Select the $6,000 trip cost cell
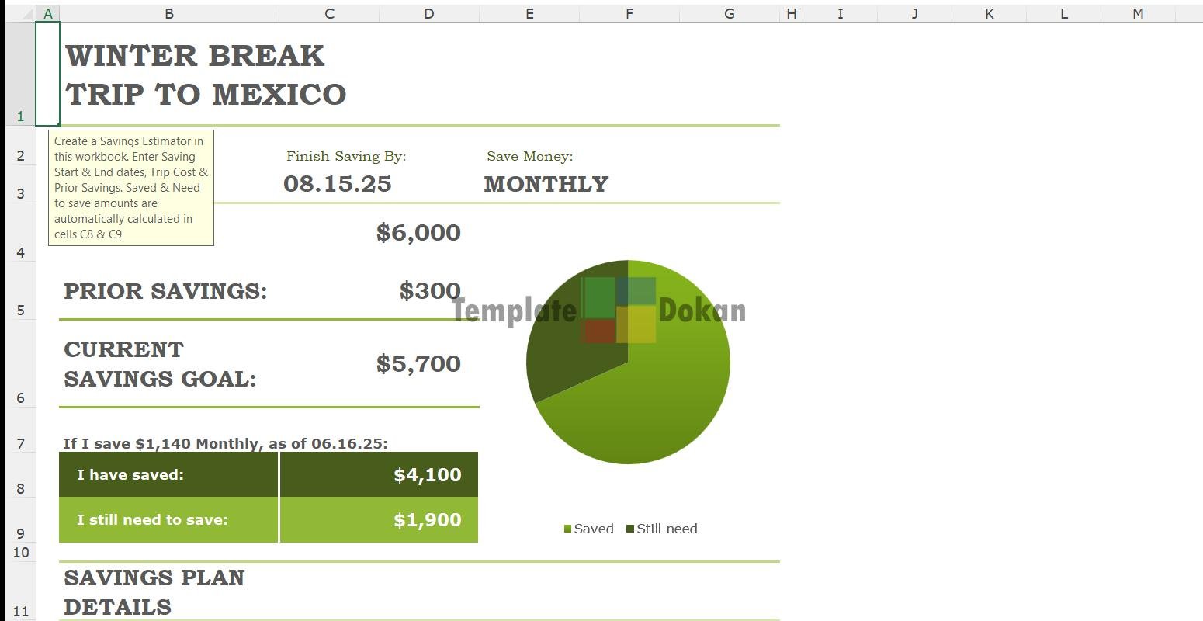Viewport: 1203px width, 621px height. pos(418,232)
